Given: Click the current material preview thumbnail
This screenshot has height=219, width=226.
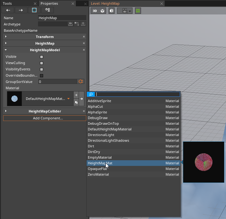Looking at the screenshot, I should 14,99.
